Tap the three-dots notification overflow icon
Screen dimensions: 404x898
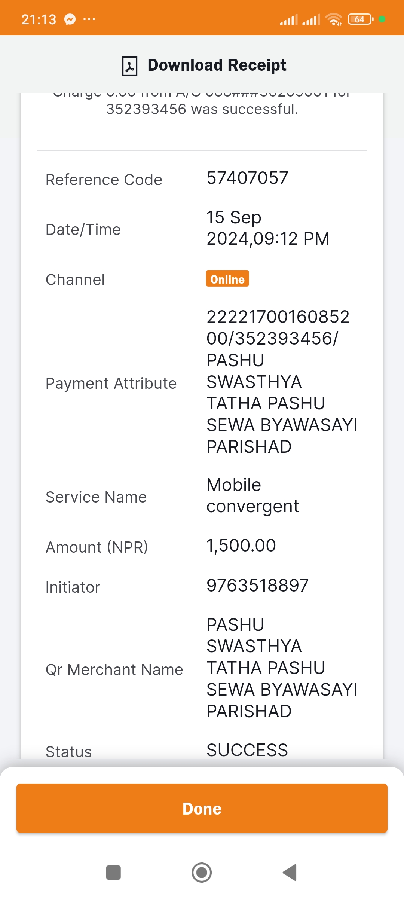coord(89,19)
